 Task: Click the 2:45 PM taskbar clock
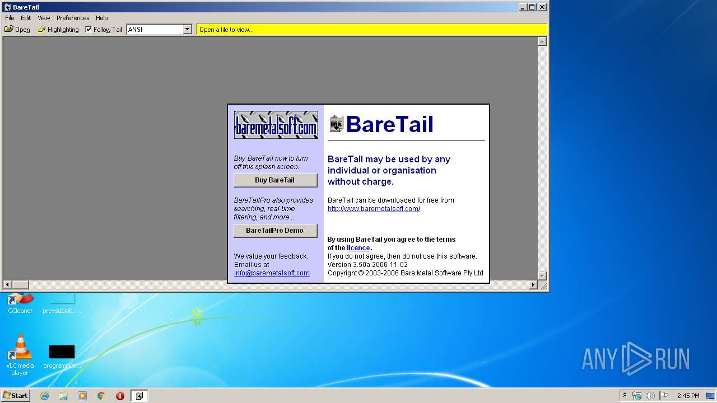[688, 396]
